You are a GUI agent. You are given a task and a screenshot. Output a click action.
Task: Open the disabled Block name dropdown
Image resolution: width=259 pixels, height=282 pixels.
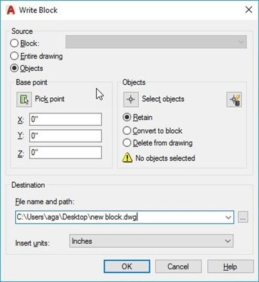coord(156,42)
